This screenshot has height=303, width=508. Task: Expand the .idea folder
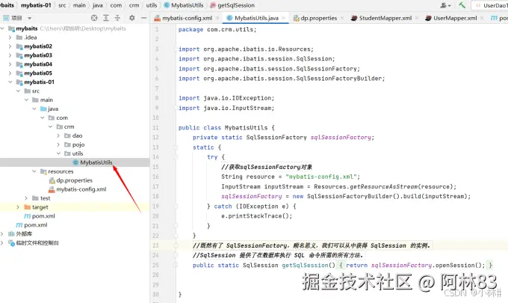pos(10,37)
